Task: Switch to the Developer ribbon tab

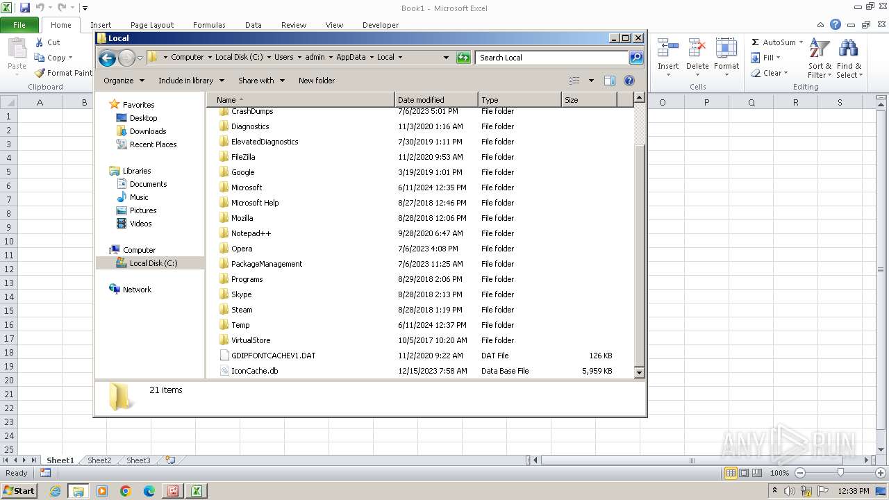Action: pos(381,25)
